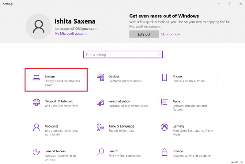This screenshot has height=164, width=245.
Task: Maximize the Settings window
Action: pos(230,4)
